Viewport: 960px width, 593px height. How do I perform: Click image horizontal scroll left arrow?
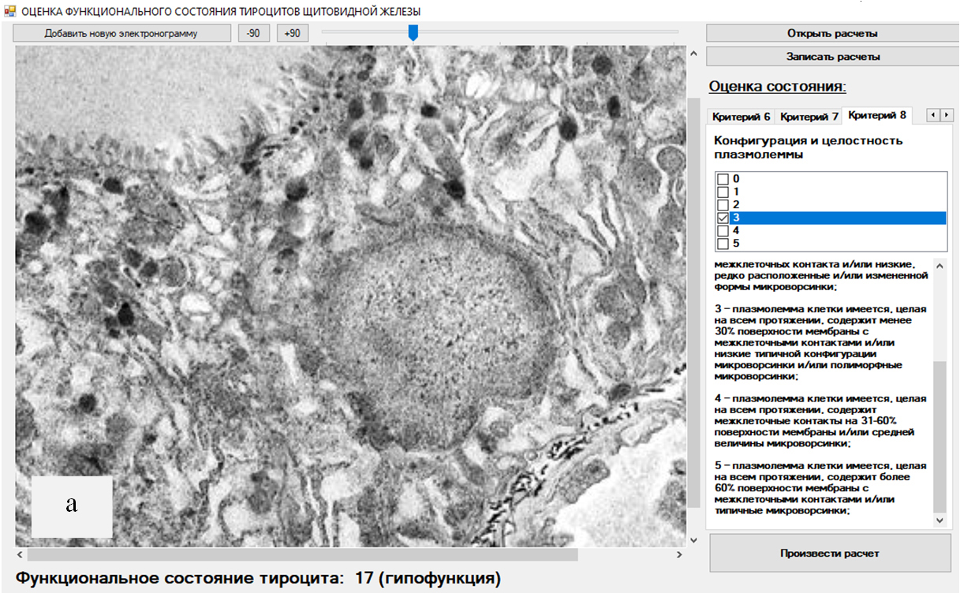pos(22,554)
